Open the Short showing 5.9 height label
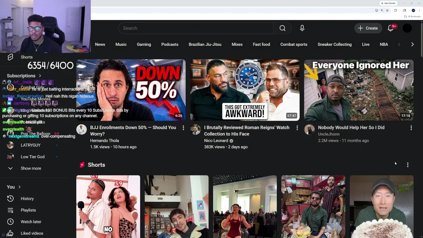This screenshot has height=238, width=423. pos(108,207)
